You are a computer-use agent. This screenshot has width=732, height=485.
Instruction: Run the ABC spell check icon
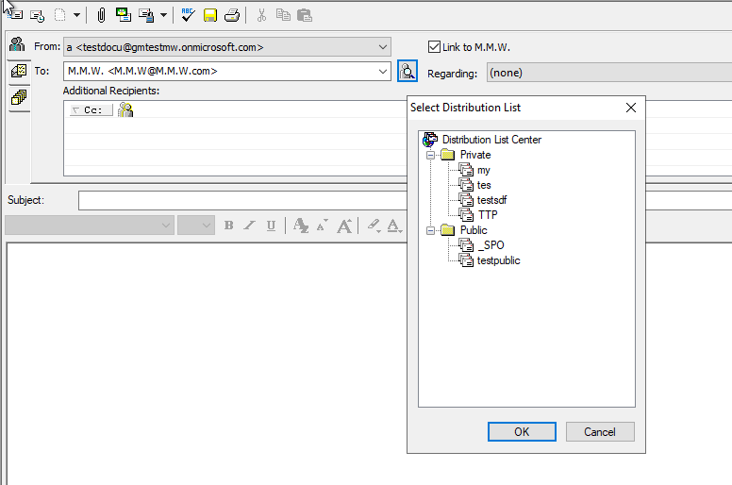(188, 15)
